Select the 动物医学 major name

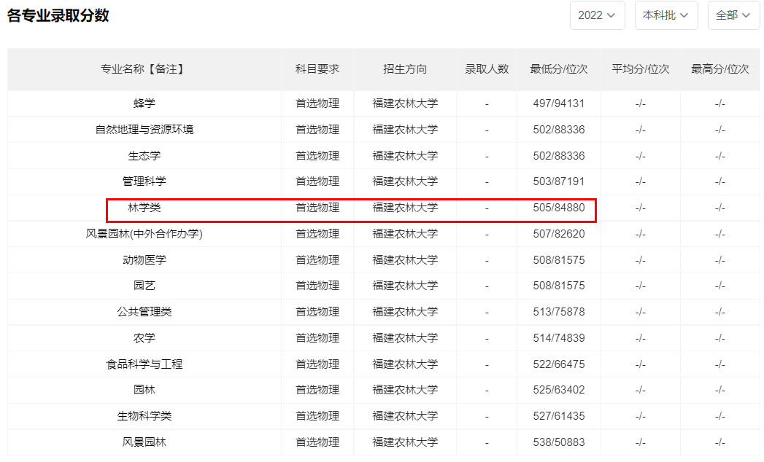click(x=144, y=260)
